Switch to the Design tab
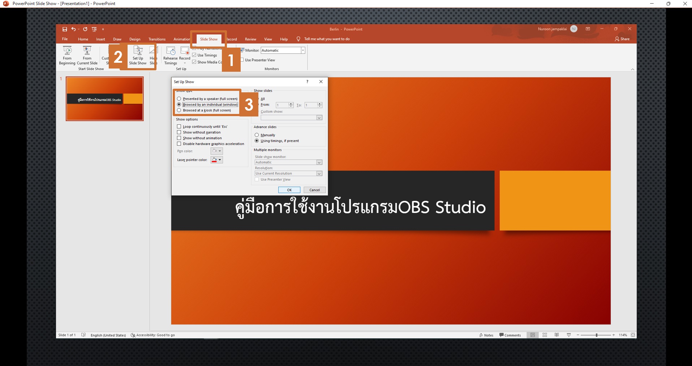The image size is (692, 366). click(135, 39)
